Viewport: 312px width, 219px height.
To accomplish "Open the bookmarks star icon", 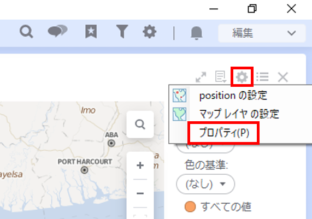I will coord(91,32).
